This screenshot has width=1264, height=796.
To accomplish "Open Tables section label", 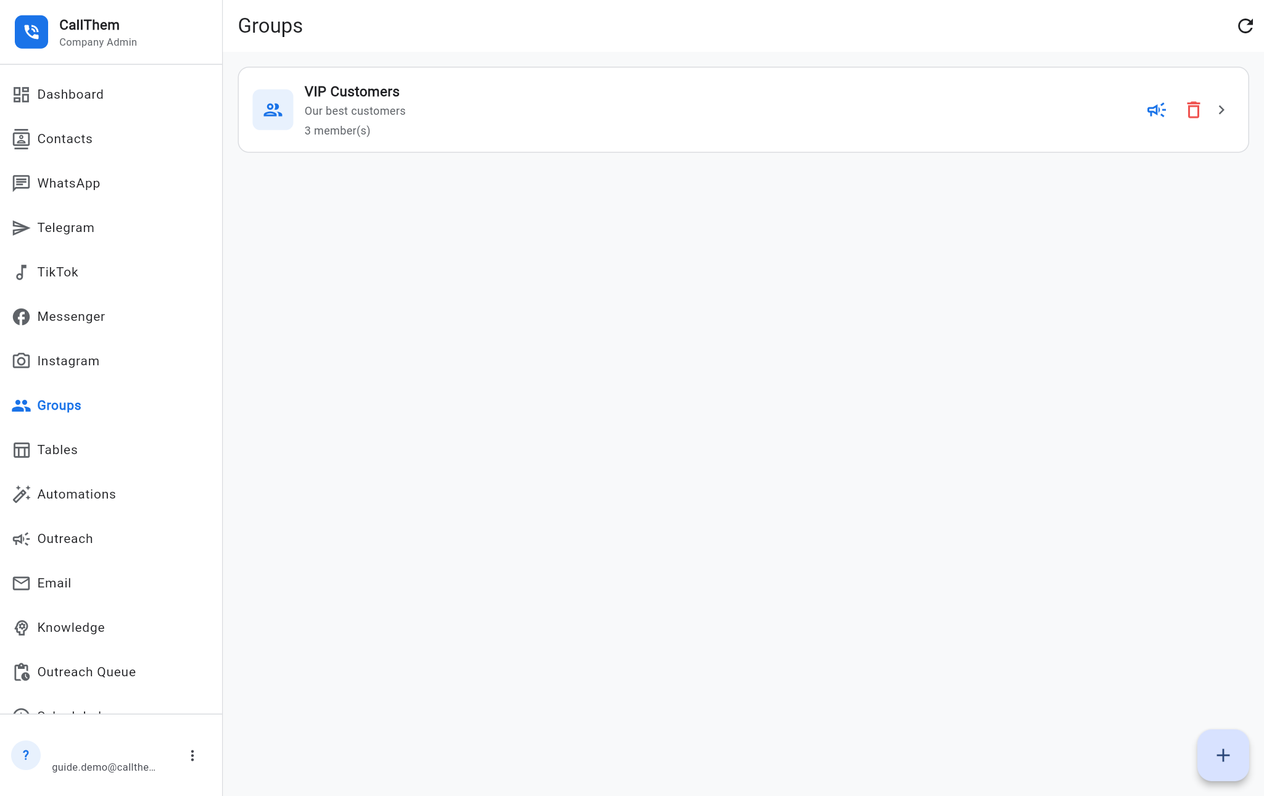I will point(57,450).
